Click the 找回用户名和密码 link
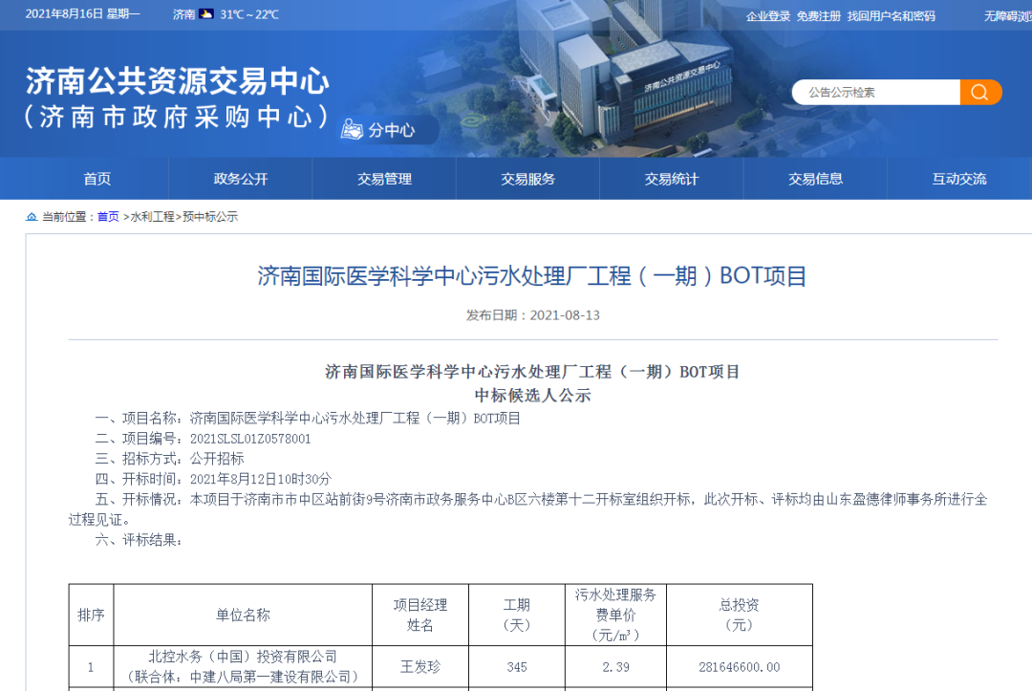This screenshot has width=1032, height=691. (x=892, y=16)
